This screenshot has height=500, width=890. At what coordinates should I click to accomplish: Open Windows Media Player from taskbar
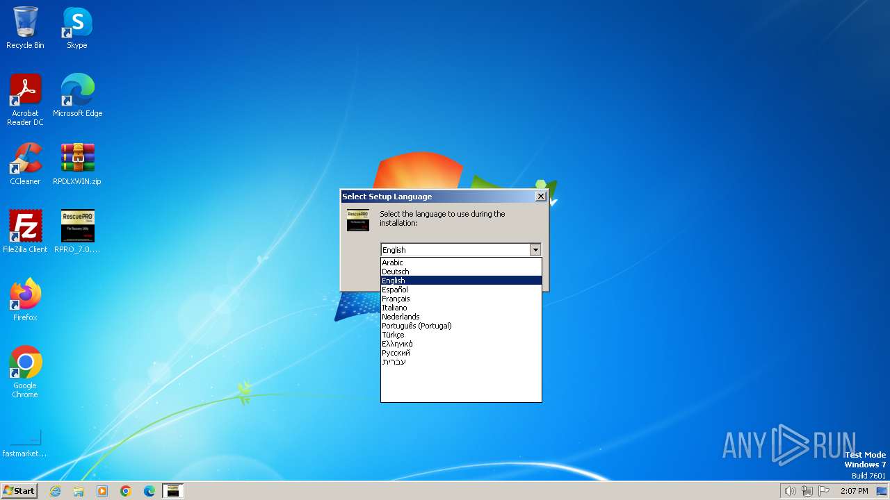[x=102, y=491]
